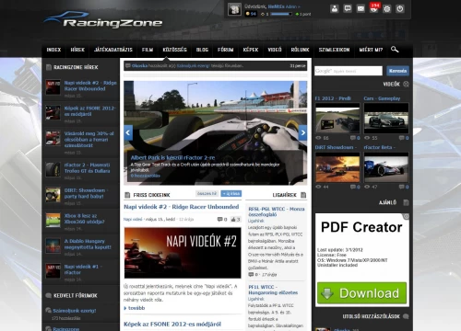Open the rFactor Beta video thumbnail
This screenshot has height=331, width=461.
[386, 167]
